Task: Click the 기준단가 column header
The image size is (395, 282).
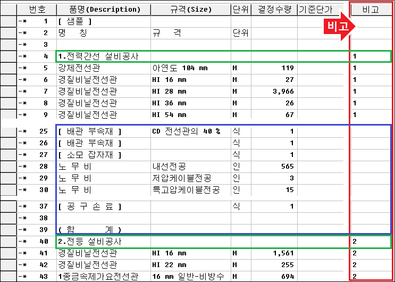Action: (321, 10)
